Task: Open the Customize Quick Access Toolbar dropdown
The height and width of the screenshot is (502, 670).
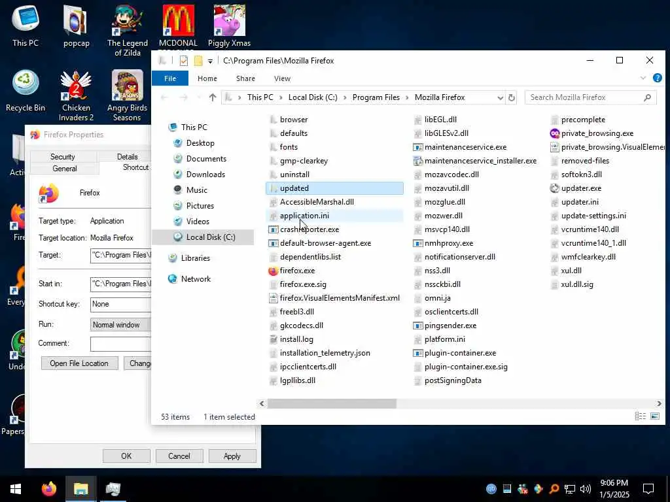Action: coord(210,61)
